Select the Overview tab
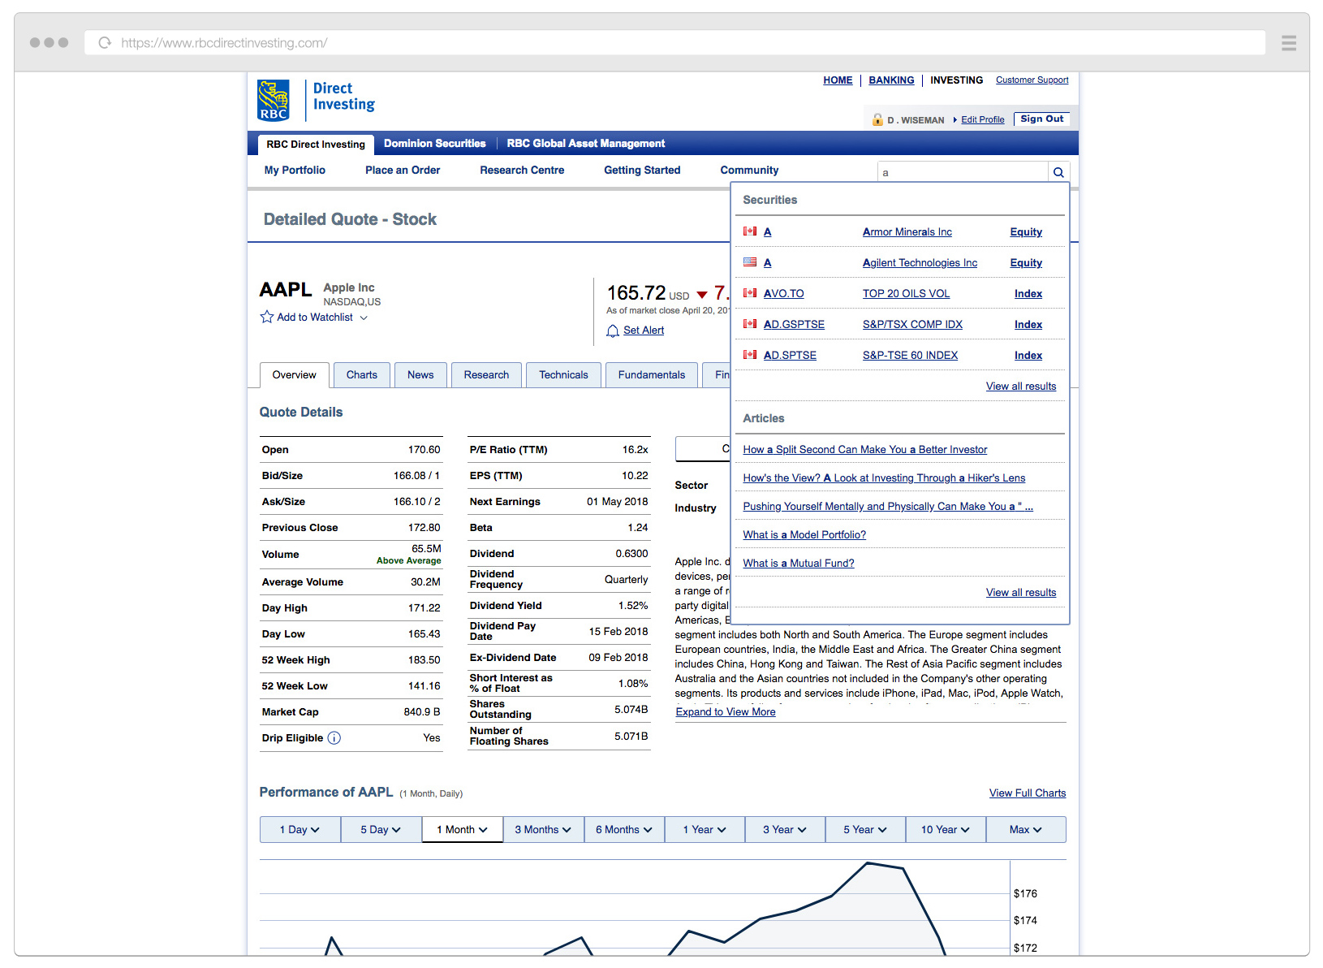1323x968 pixels. (295, 375)
